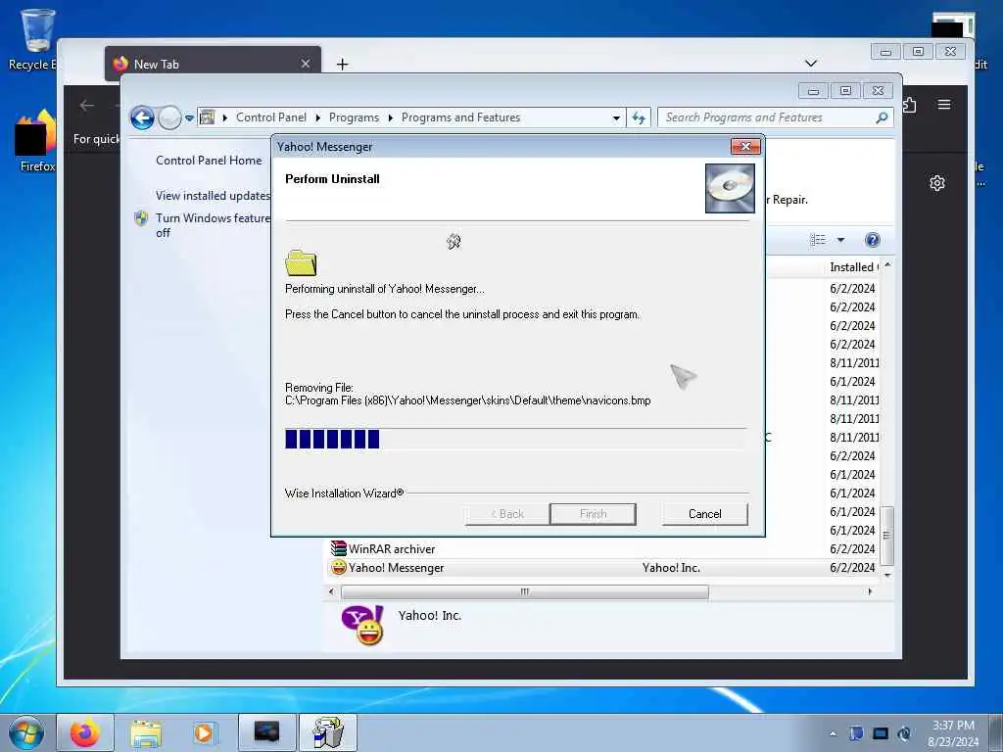1003x752 pixels.
Task: Click the network tray icon
Action: click(881, 733)
